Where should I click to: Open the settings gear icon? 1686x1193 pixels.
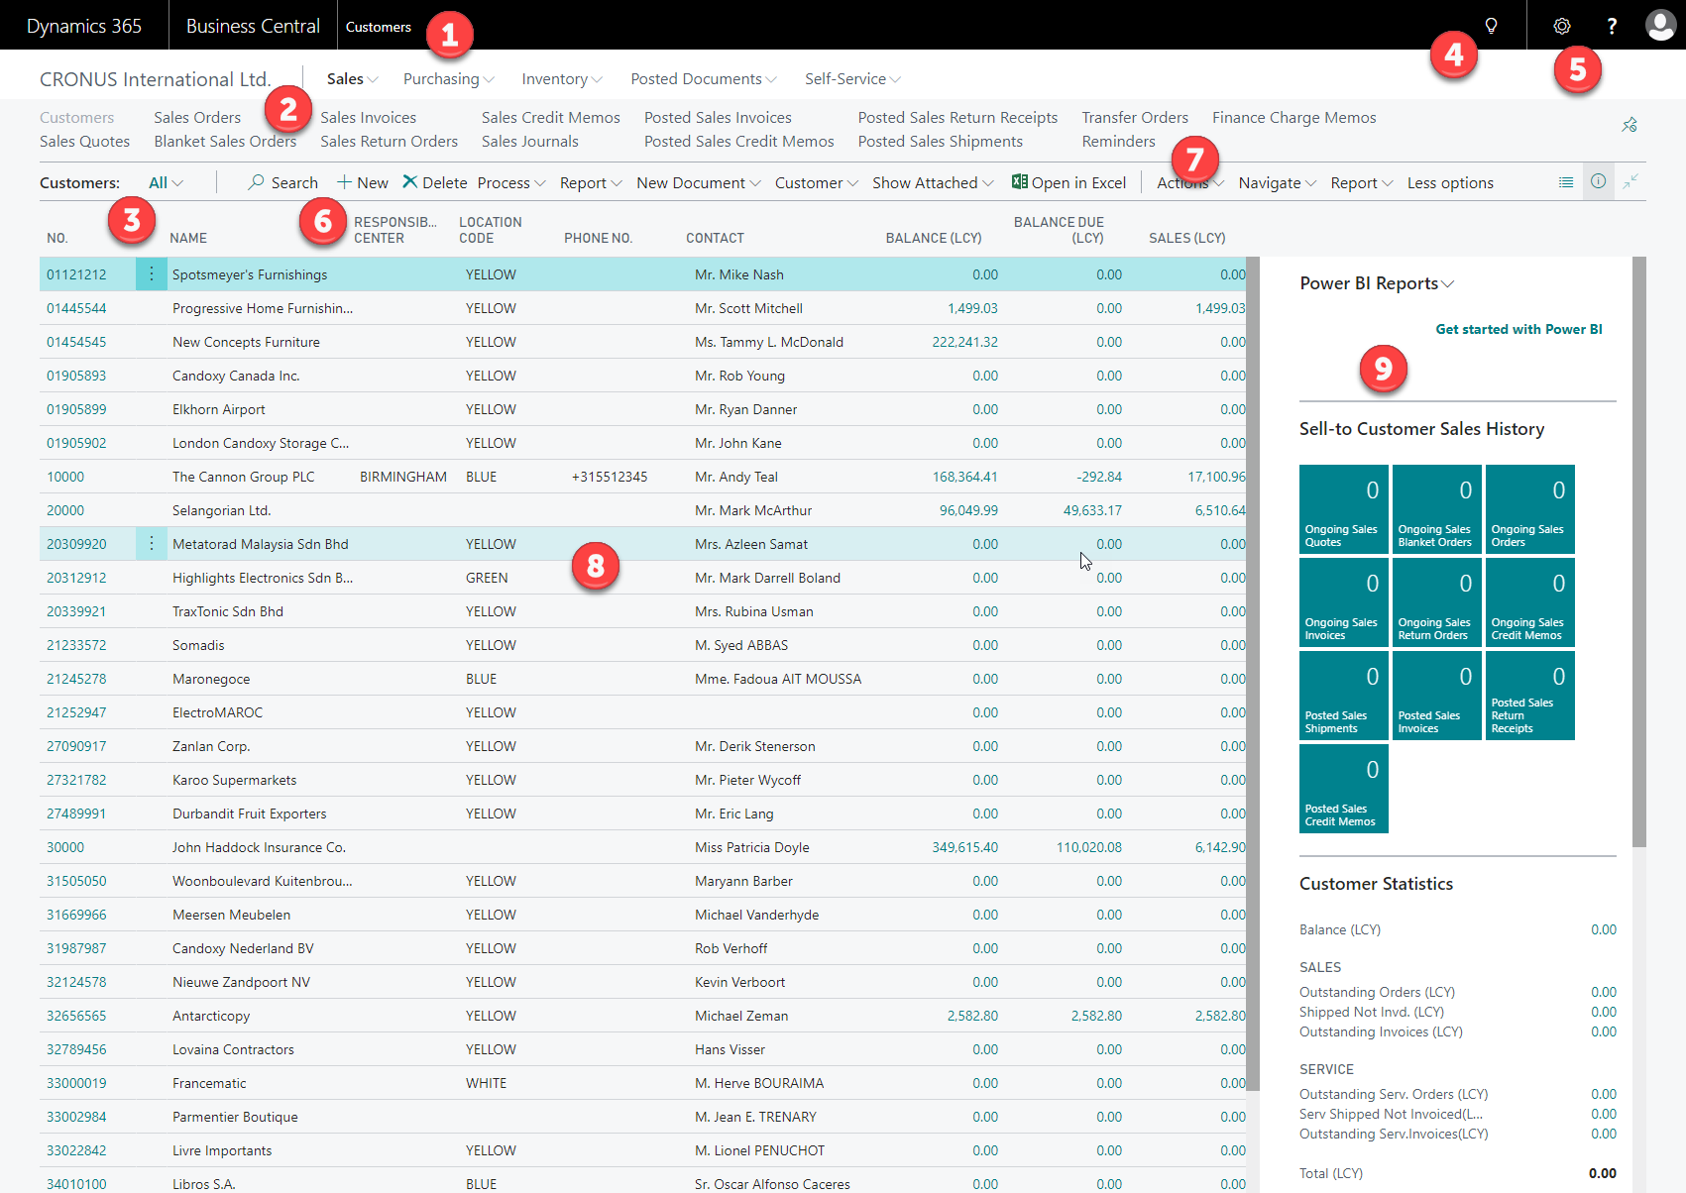pyautogui.click(x=1562, y=26)
